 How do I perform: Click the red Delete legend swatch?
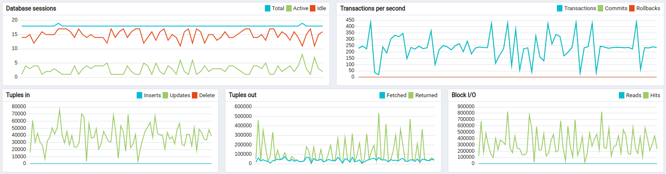195,95
